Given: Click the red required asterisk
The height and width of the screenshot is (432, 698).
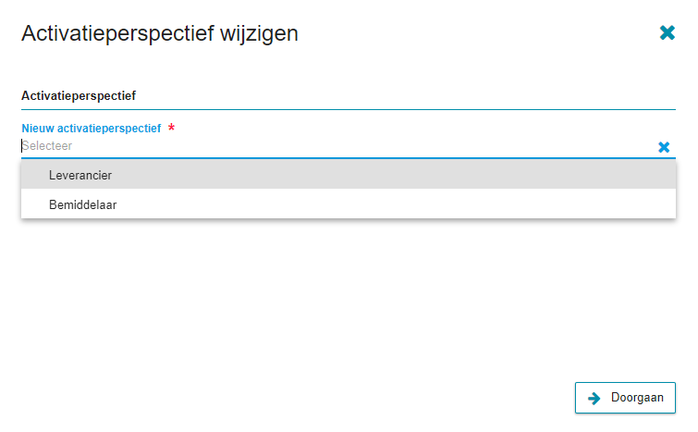Looking at the screenshot, I should point(171,128).
